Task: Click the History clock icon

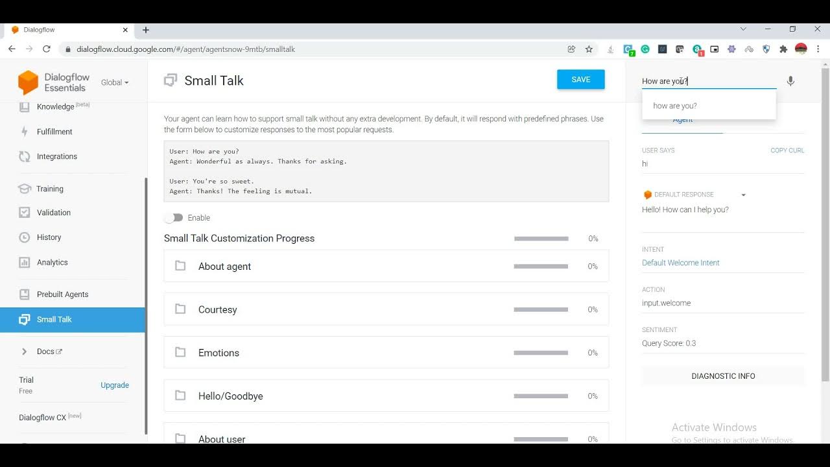Action: tap(24, 237)
